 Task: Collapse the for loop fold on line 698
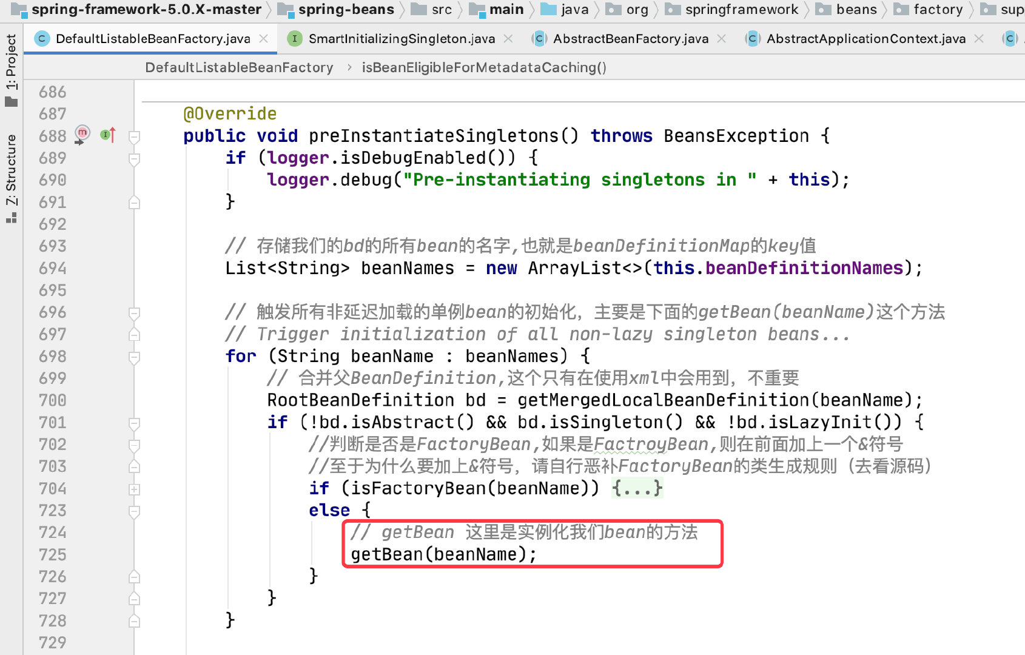(x=135, y=357)
